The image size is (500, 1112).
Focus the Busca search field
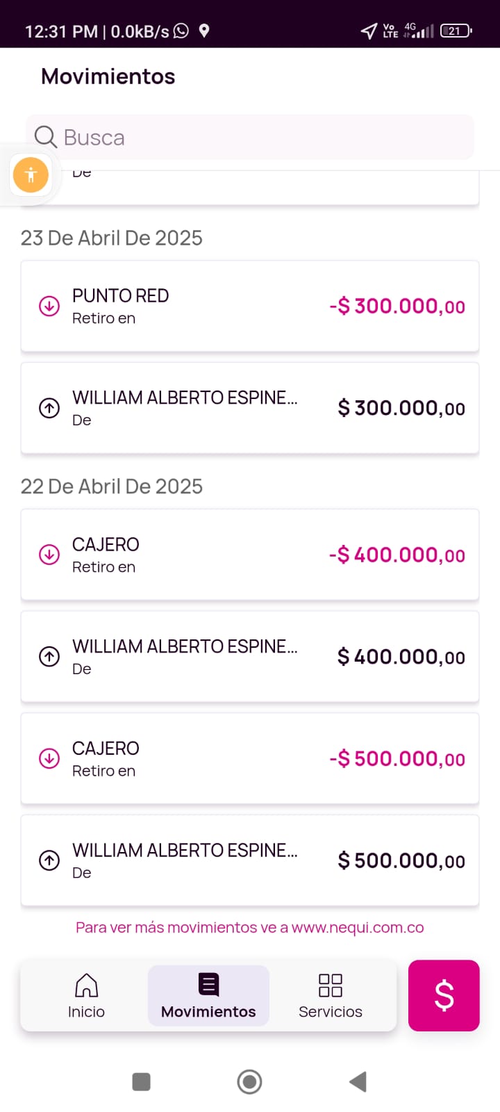coord(264,137)
